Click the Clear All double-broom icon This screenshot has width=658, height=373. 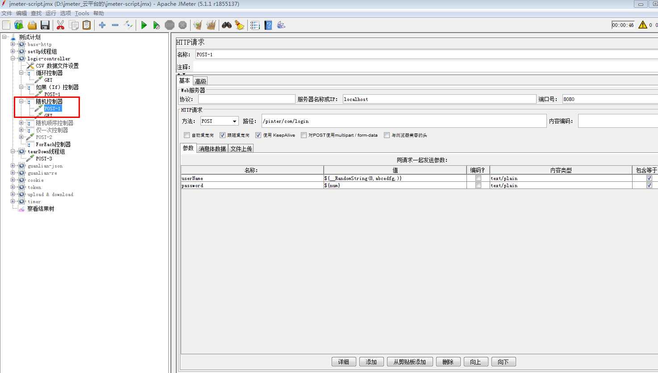211,25
